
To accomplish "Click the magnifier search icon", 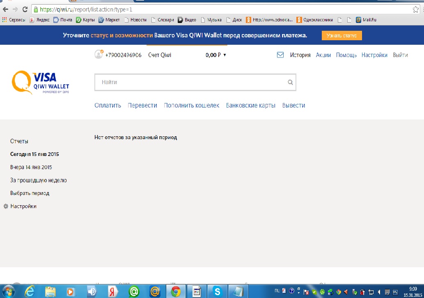I will click(290, 82).
